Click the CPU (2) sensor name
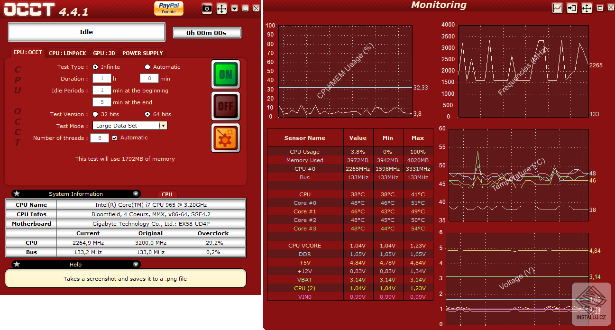Viewport: 615px width, 330px height. 304,288
